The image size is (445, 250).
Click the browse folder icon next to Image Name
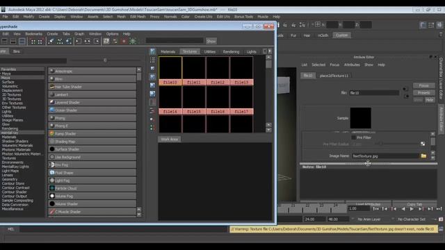(423, 156)
